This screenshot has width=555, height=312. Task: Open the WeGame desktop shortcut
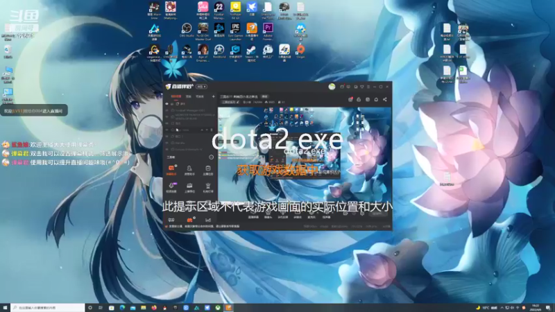click(154, 53)
